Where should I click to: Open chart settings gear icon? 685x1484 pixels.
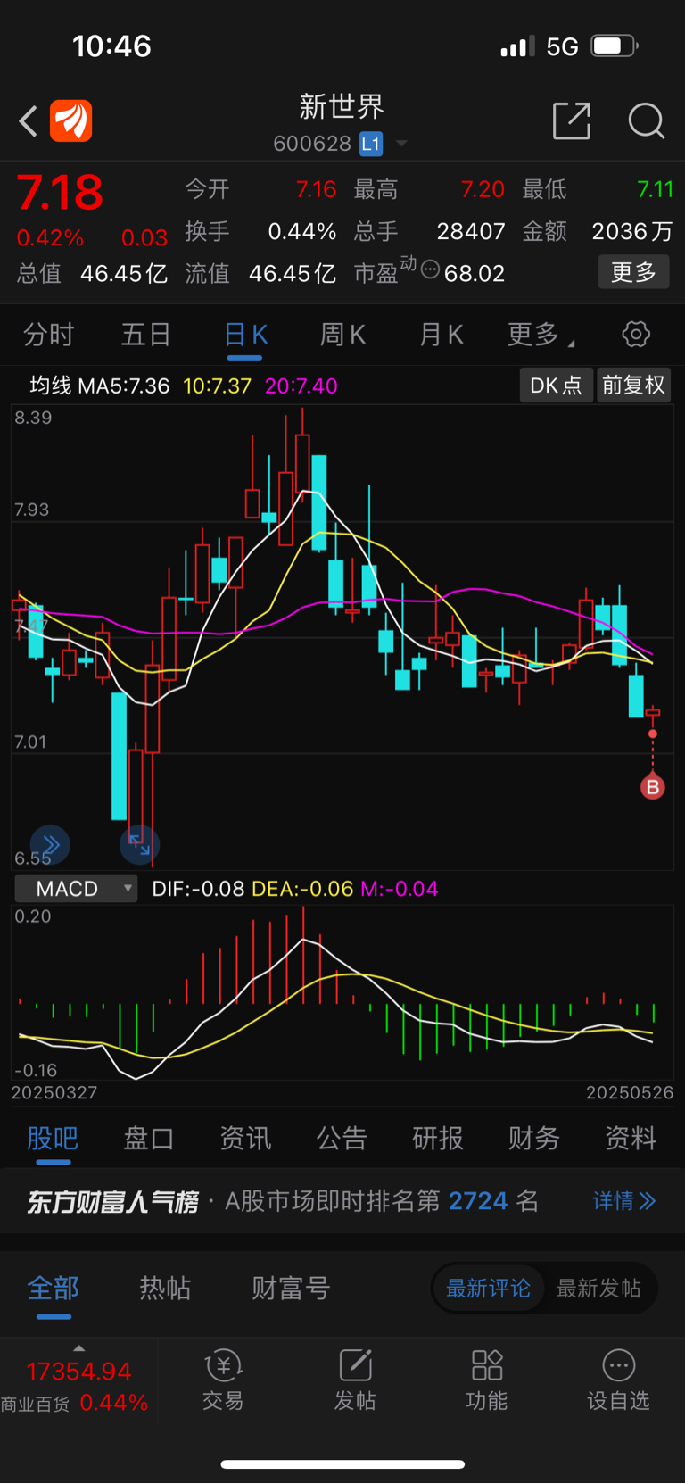coord(636,335)
